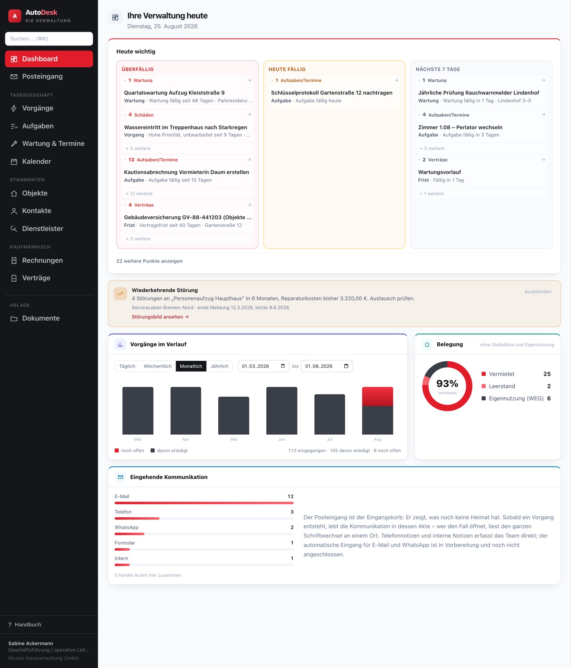Open the Störungsbild ansehen link
The image size is (571, 668).
coord(160,317)
